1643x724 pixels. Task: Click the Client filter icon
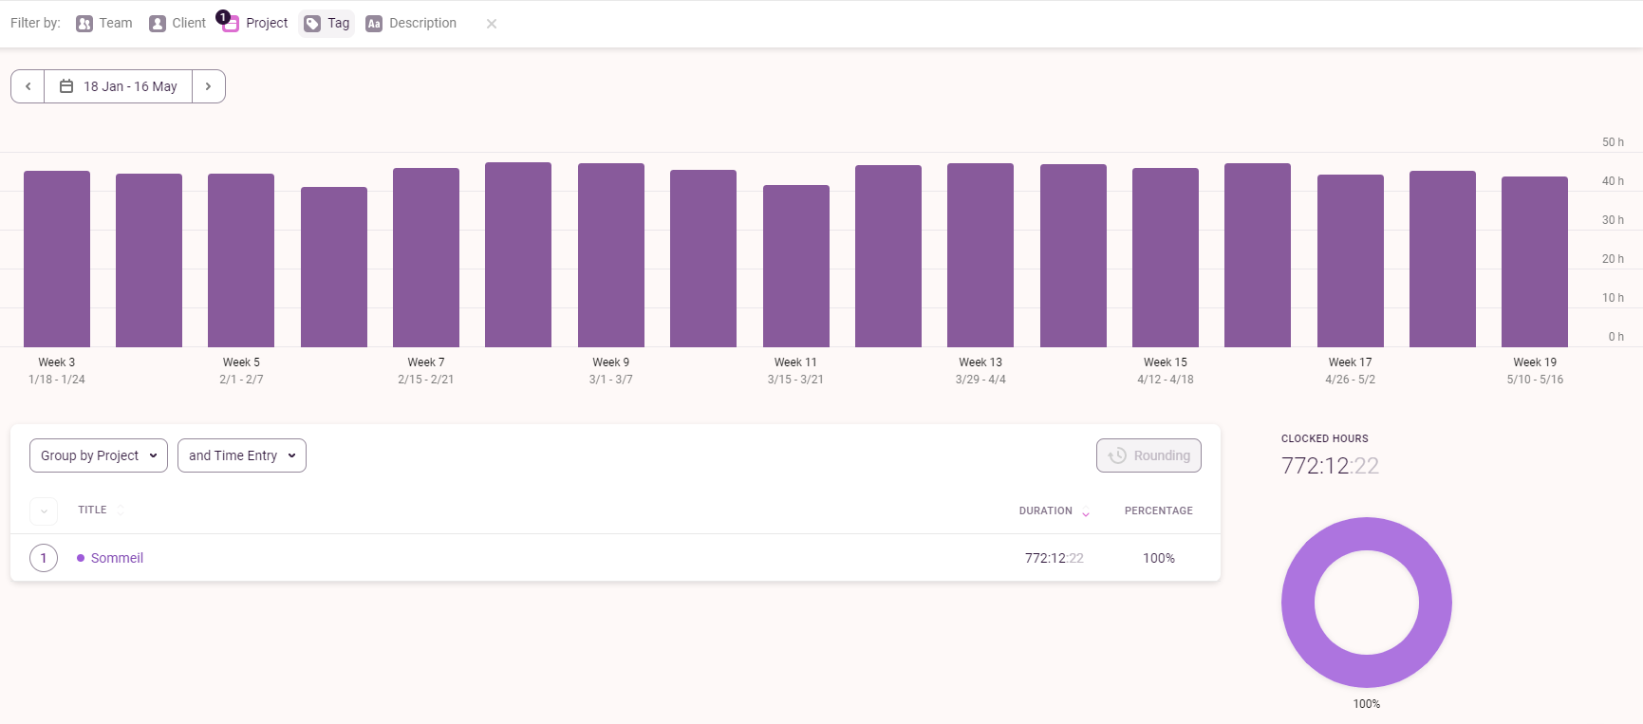(158, 24)
